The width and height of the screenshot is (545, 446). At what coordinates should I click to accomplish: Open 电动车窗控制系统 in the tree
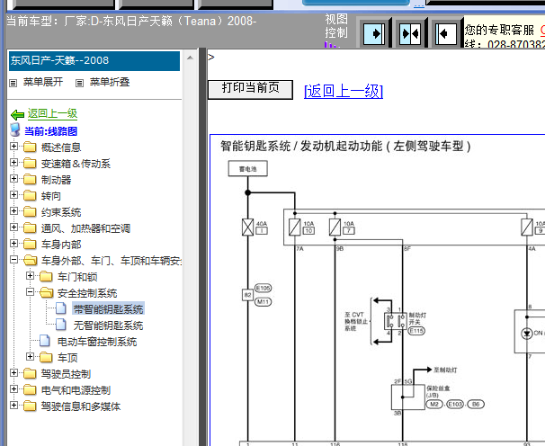(97, 342)
